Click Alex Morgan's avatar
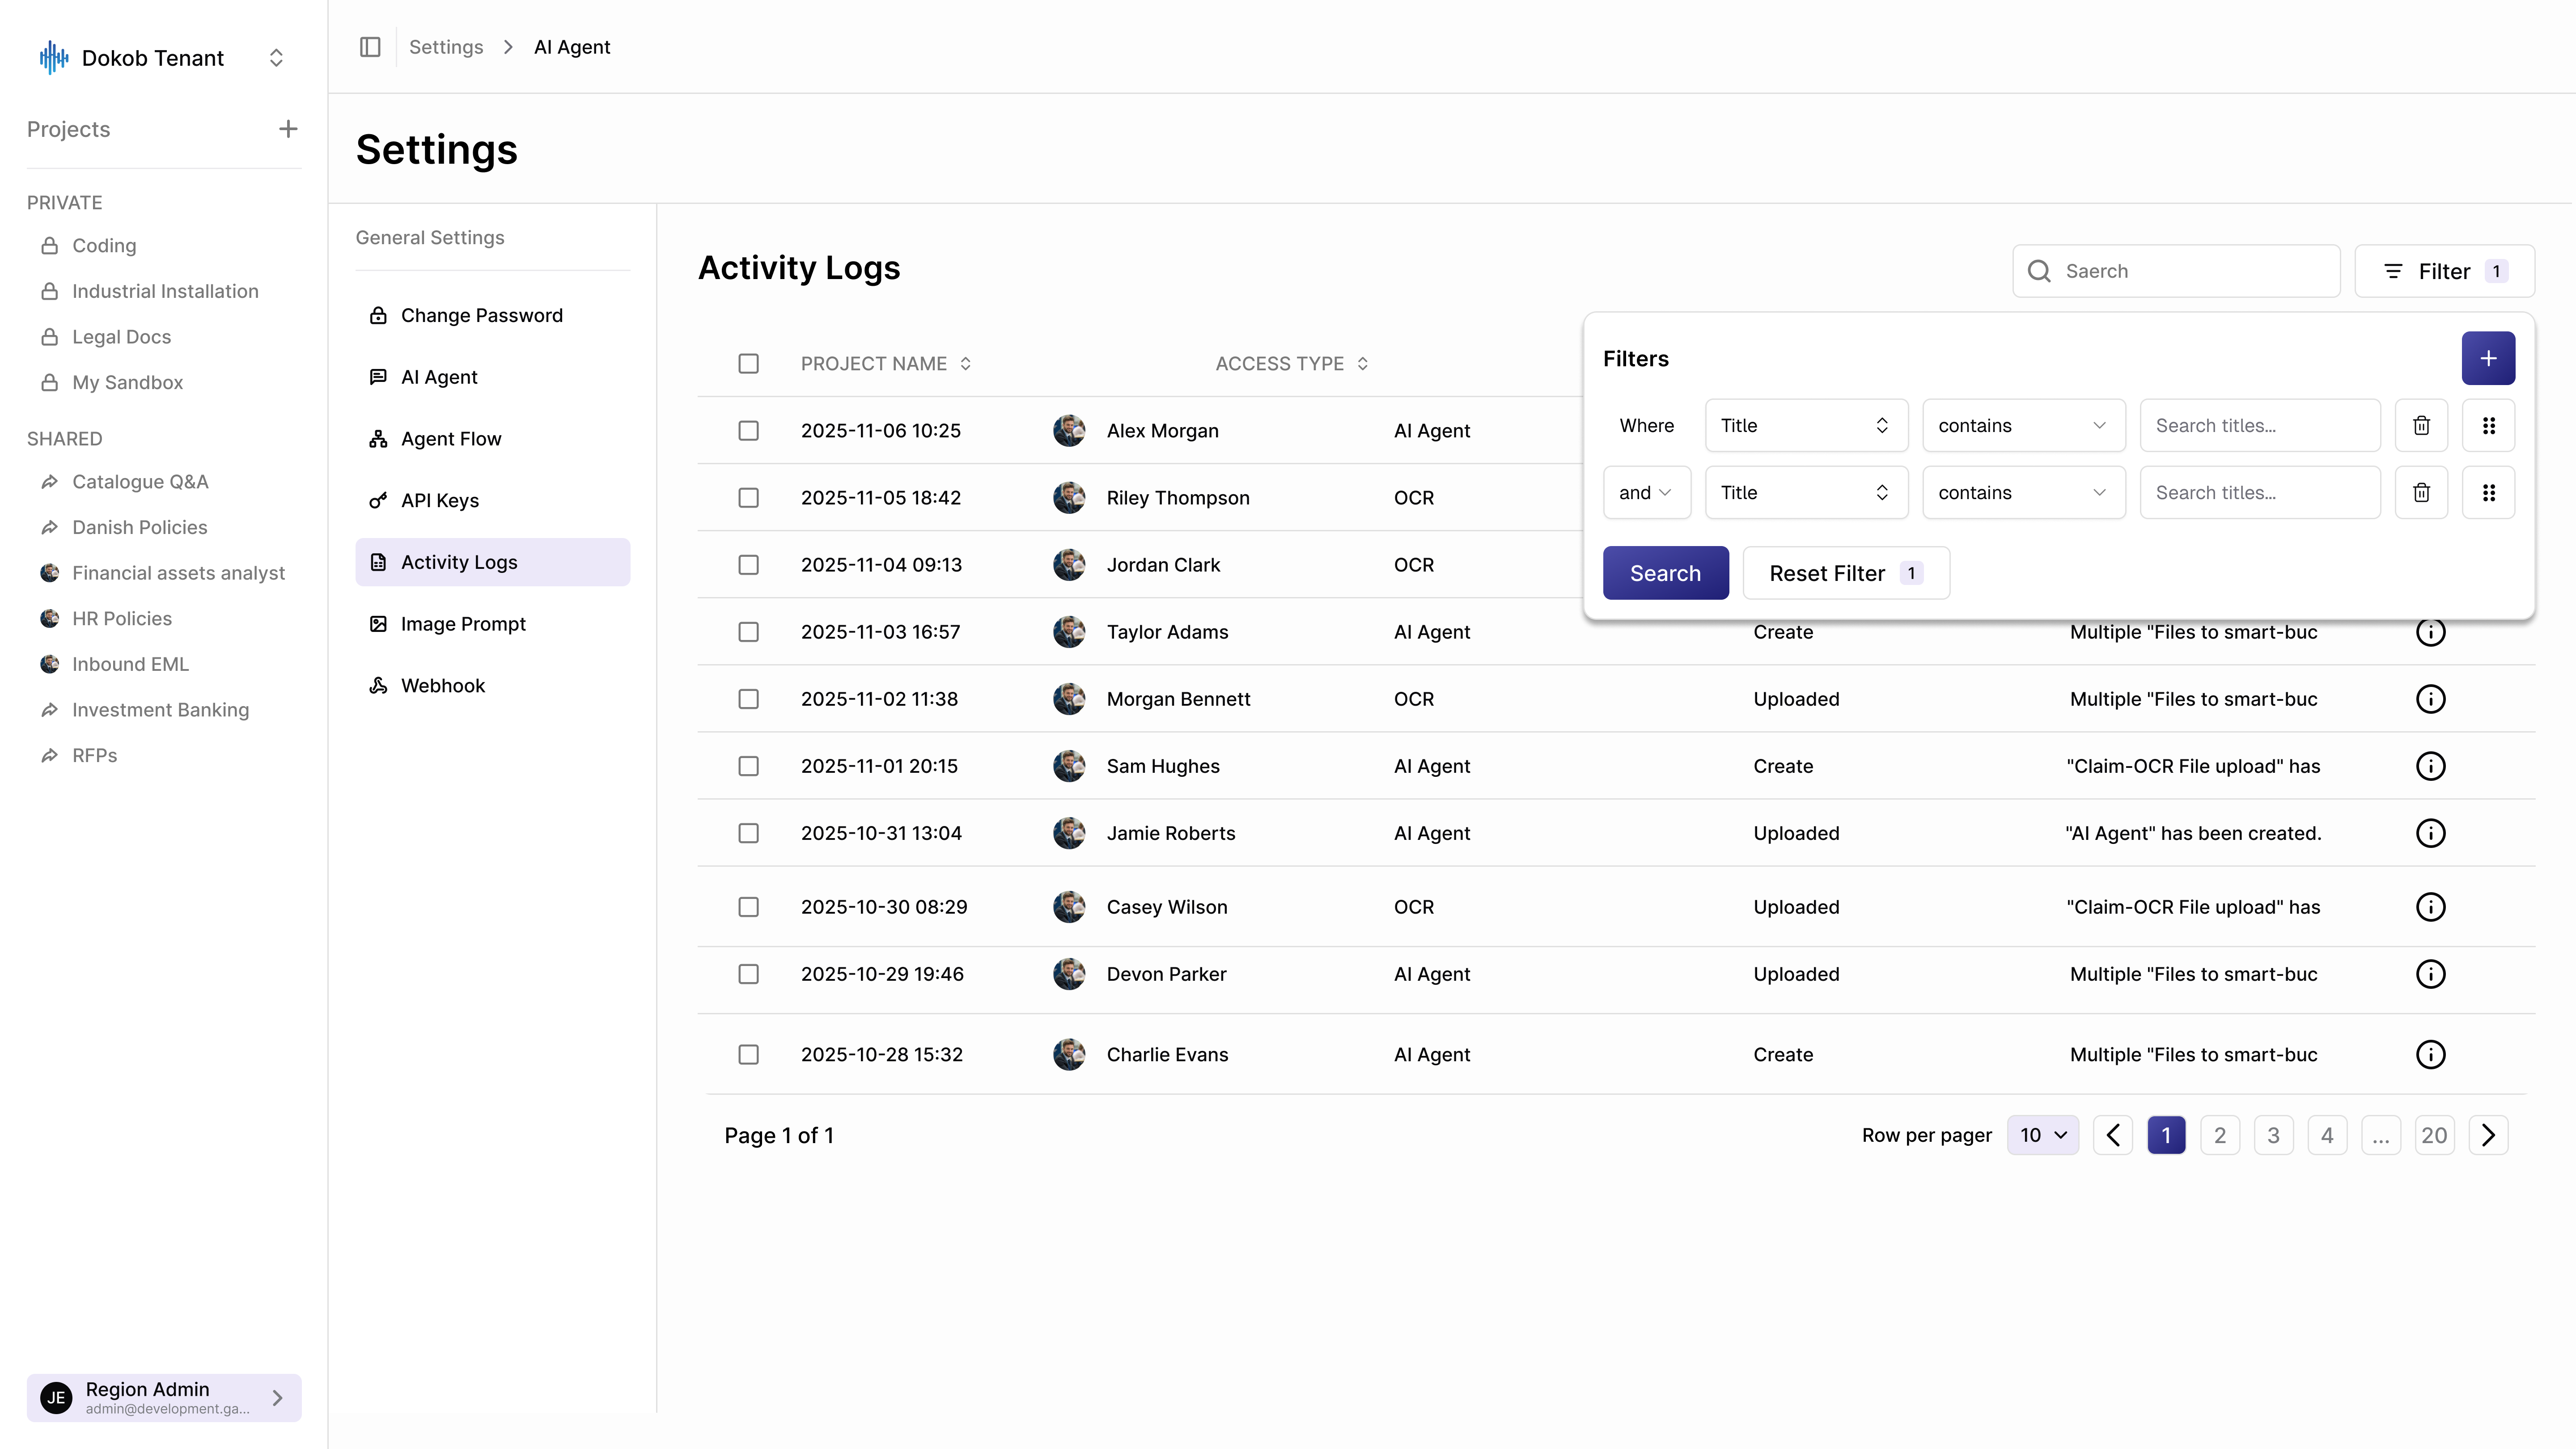 (x=1069, y=431)
